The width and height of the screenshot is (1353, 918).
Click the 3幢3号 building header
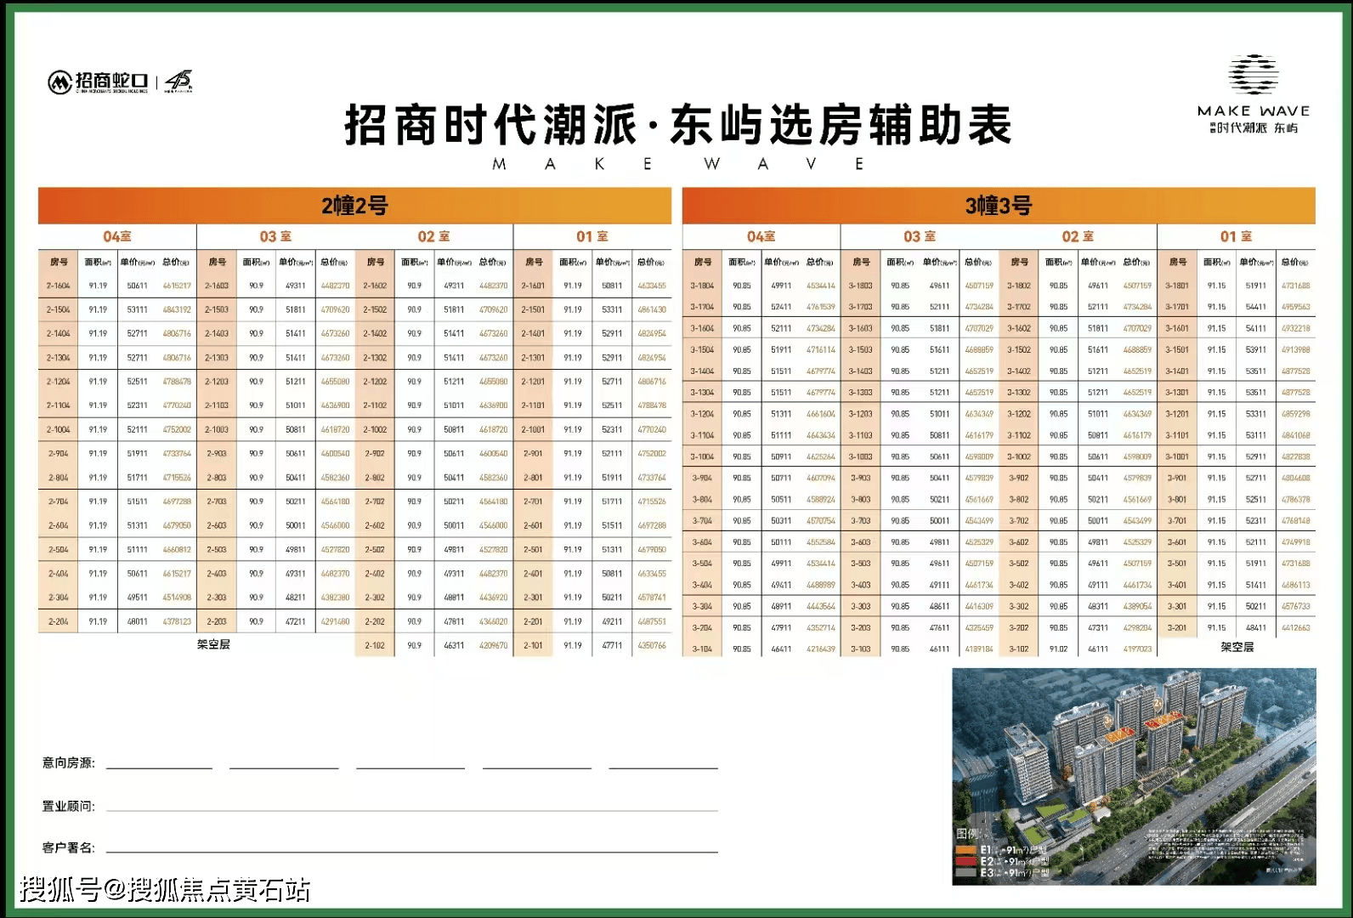pos(999,206)
